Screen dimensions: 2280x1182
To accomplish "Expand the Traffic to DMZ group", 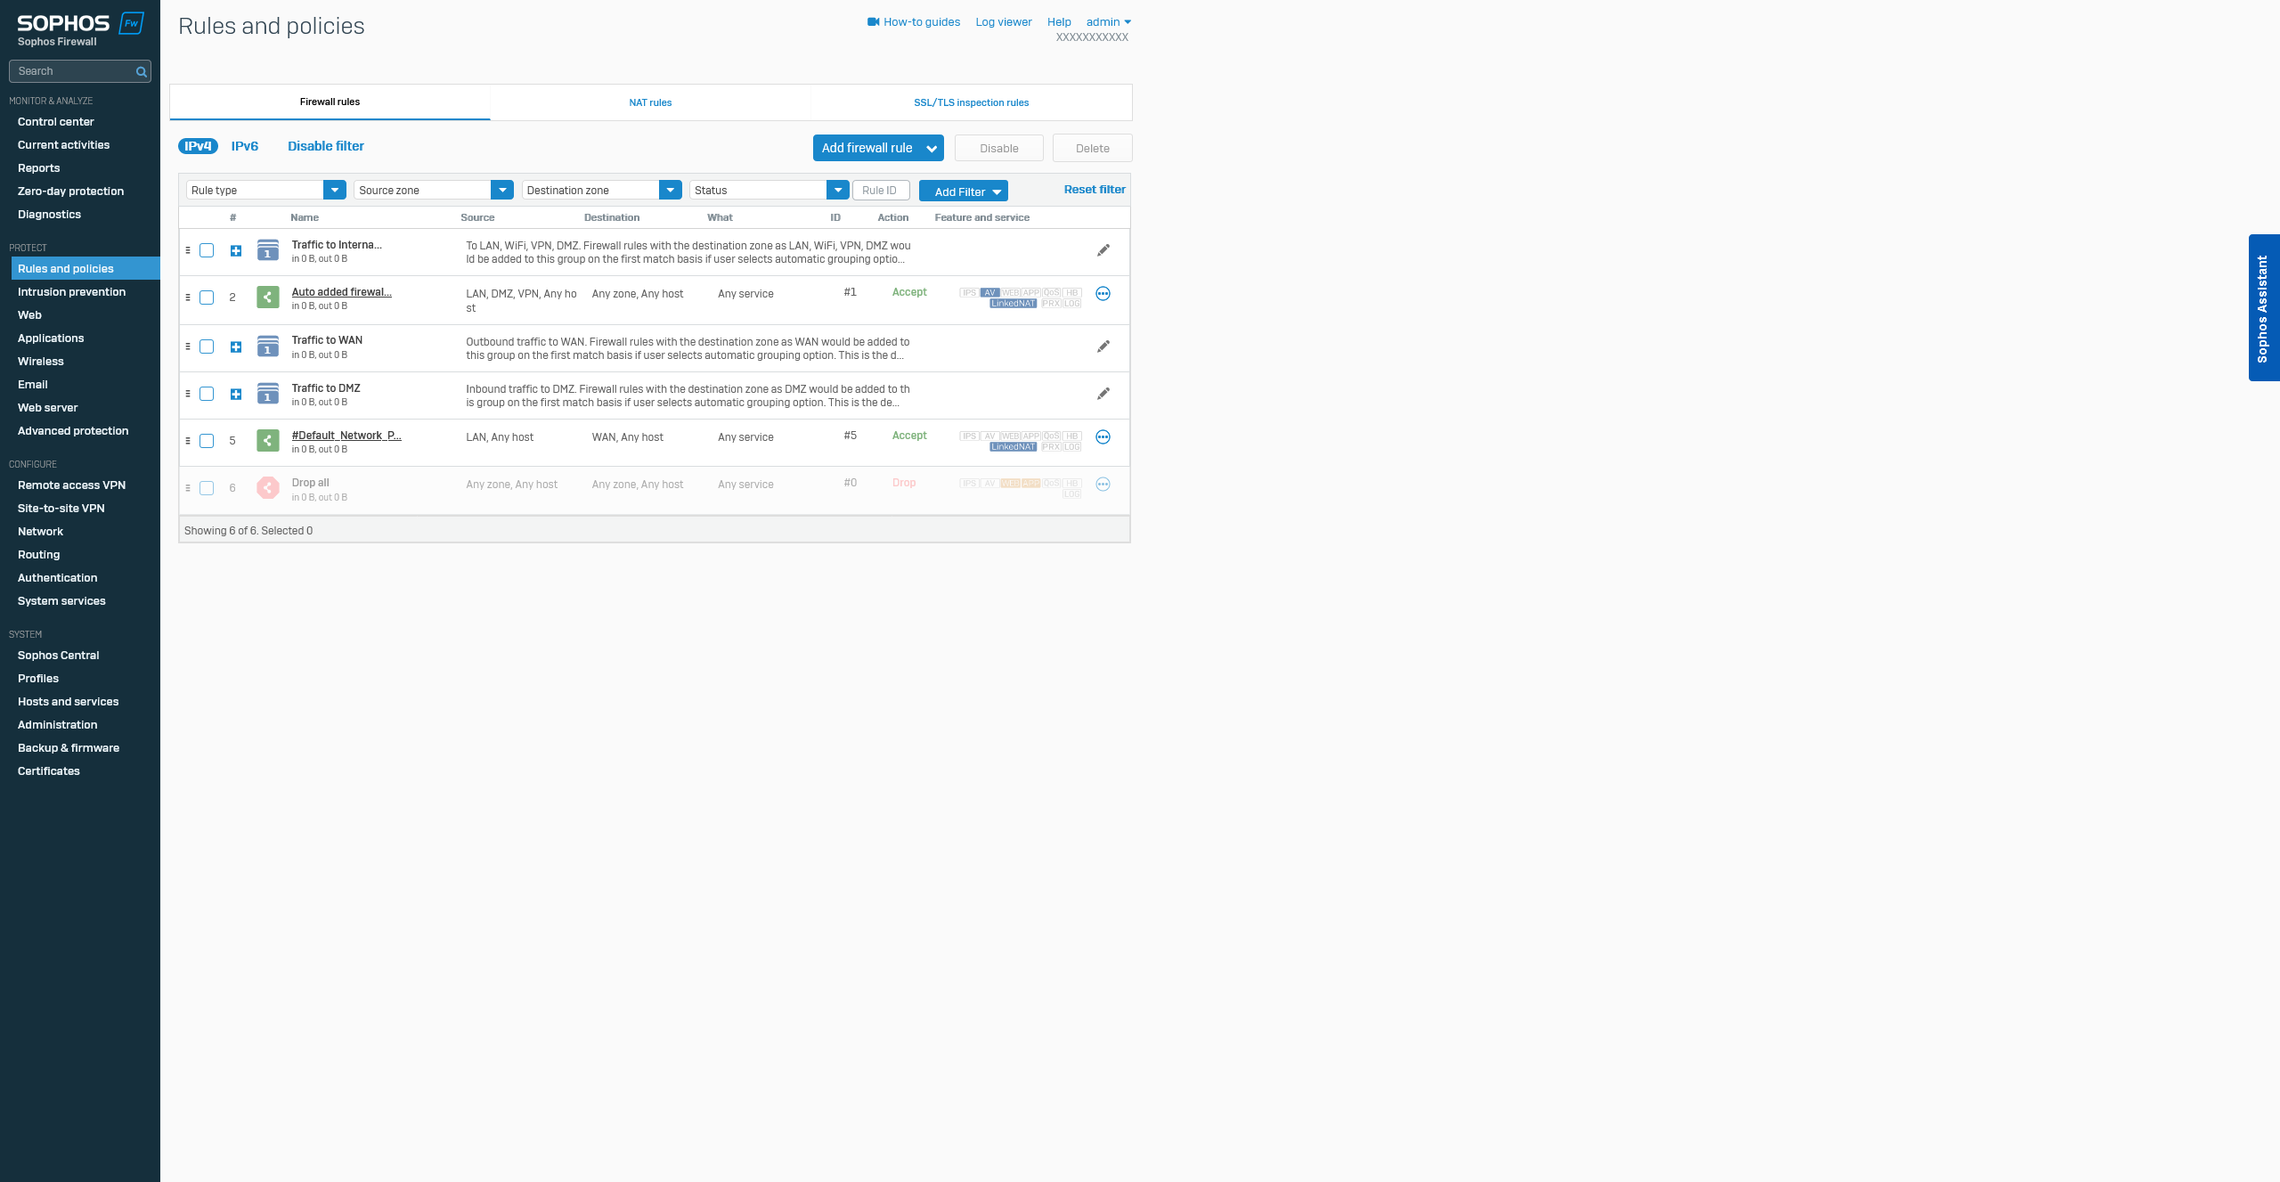I will coord(236,395).
